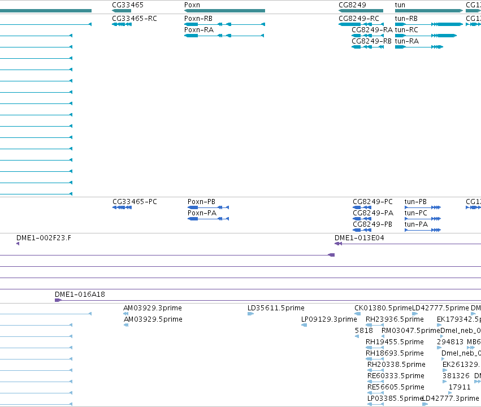Image resolution: width=481 pixels, height=407 pixels.
Task: Click the CG8249-PA protein feature
Action: click(x=362, y=219)
